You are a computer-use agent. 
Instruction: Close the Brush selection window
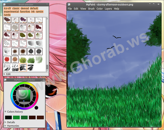pyautogui.click(x=47, y=4)
